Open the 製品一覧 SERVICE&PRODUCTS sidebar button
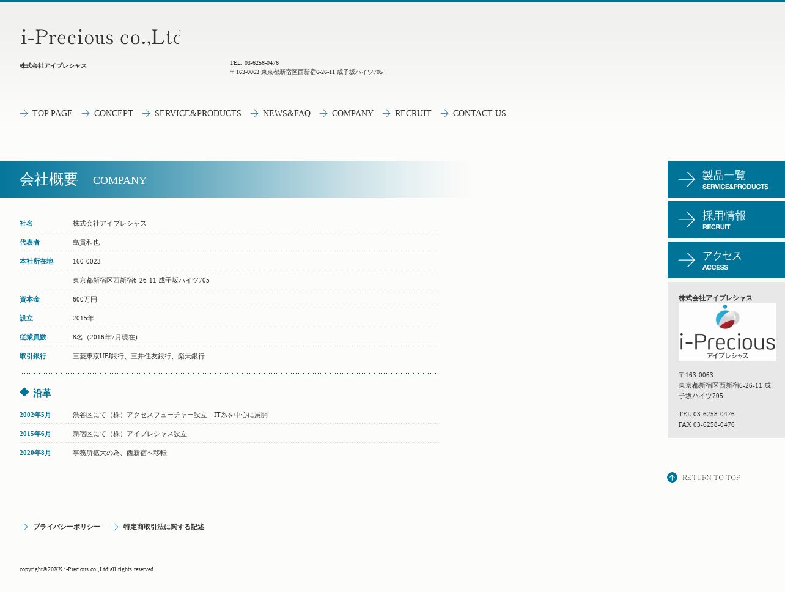The image size is (785, 592). click(726, 179)
